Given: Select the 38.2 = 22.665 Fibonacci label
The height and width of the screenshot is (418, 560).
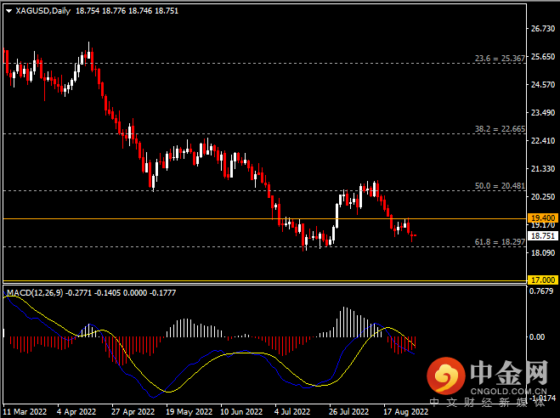Looking at the screenshot, I should click(x=500, y=129).
